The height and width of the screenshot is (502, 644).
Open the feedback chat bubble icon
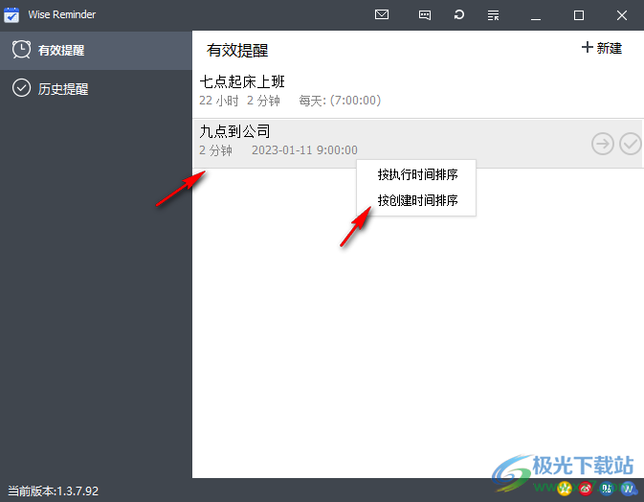[x=425, y=15]
